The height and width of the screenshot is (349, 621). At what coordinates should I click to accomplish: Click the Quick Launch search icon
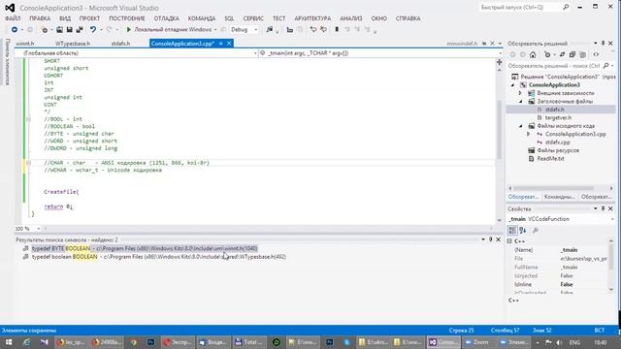tap(566, 7)
